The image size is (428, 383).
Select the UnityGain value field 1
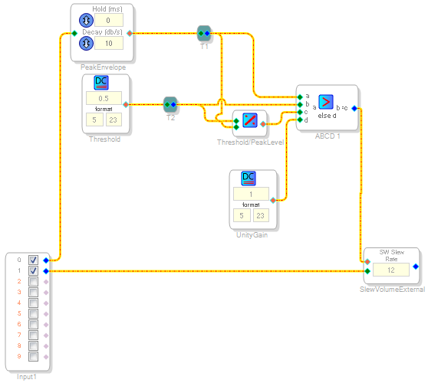click(x=251, y=194)
